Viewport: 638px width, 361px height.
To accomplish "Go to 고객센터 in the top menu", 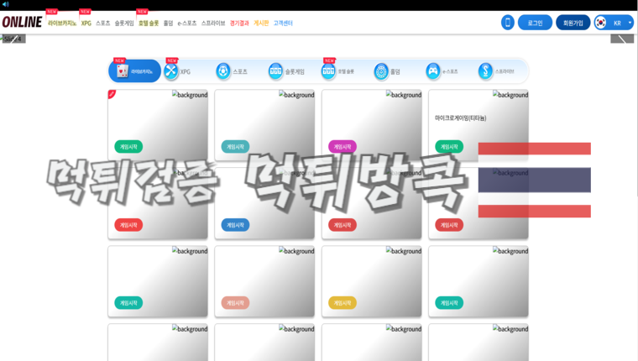I will pos(283,24).
